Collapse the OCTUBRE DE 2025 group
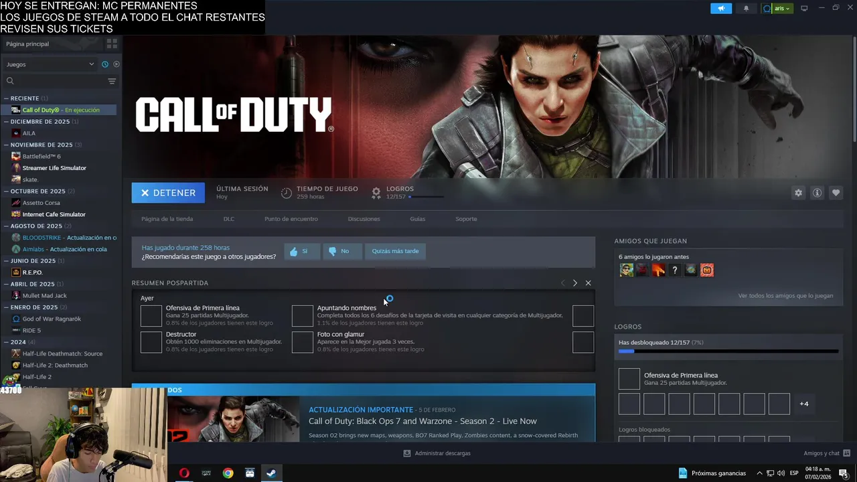This screenshot has width=857, height=482. tap(6, 191)
